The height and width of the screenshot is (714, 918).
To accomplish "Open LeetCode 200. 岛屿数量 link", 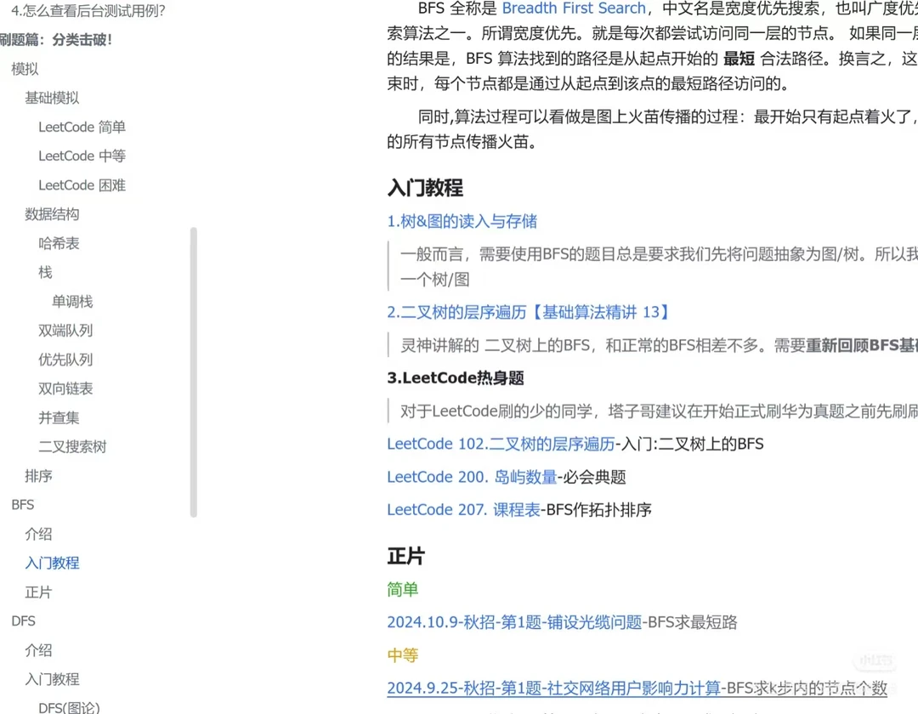I will coord(472,477).
